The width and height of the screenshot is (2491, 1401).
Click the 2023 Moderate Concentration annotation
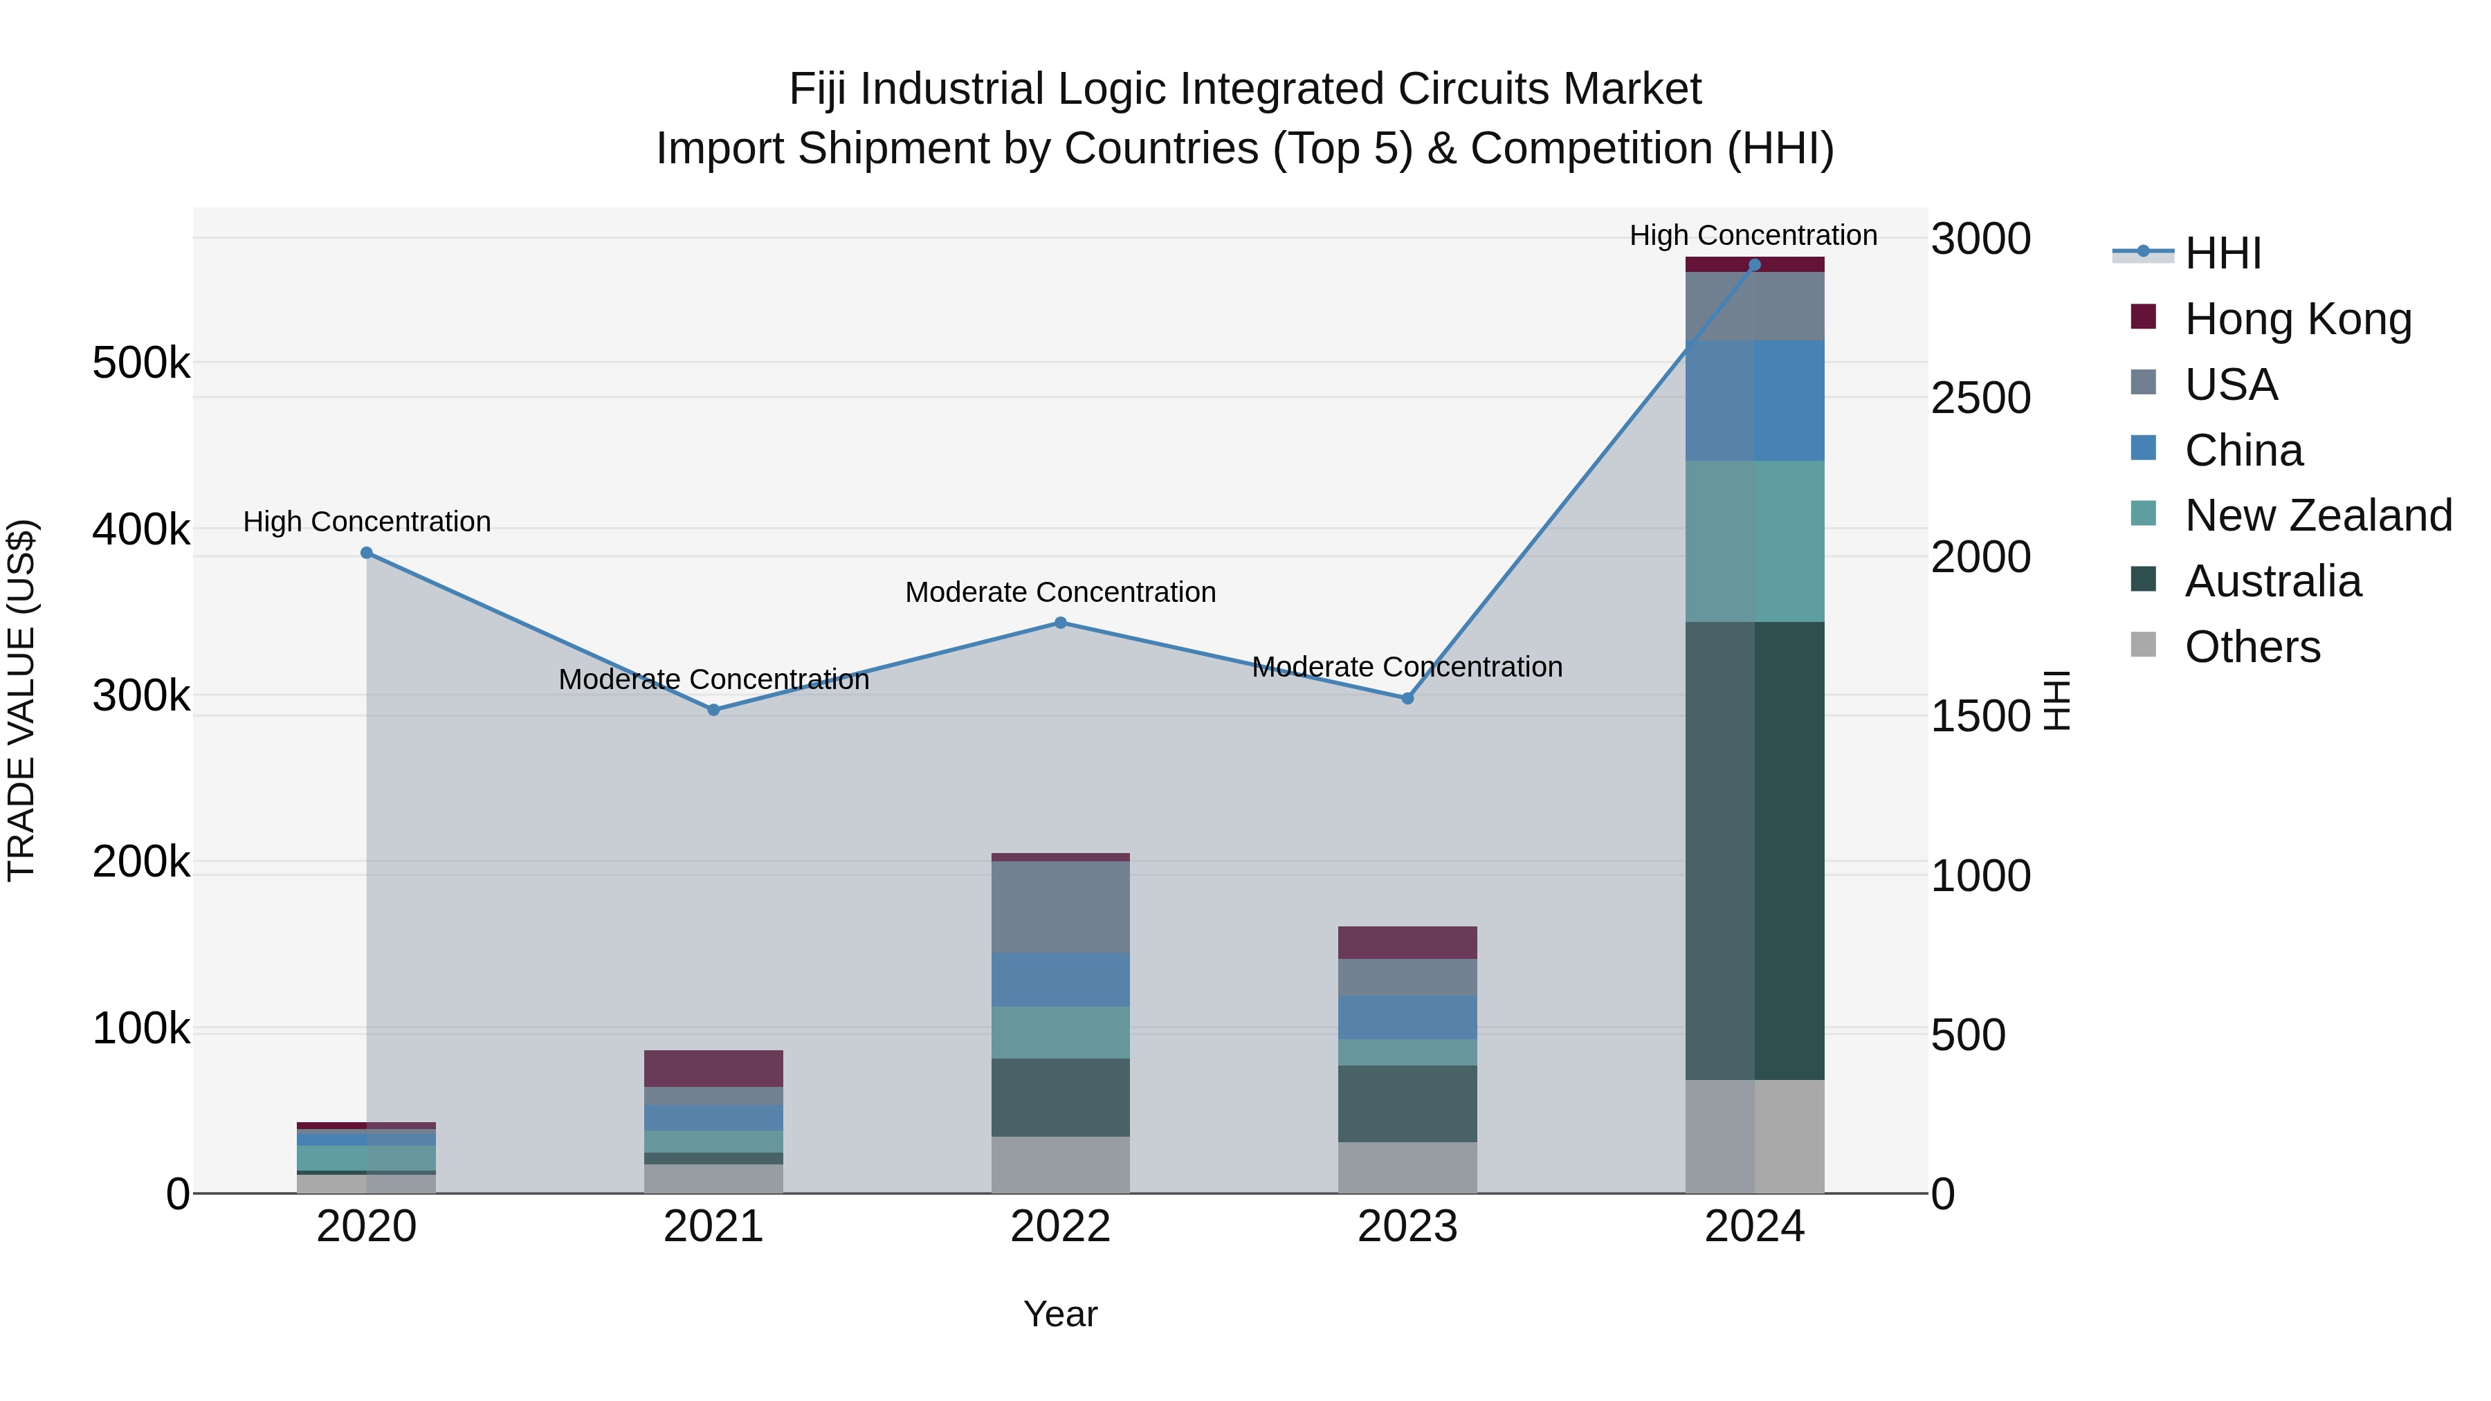coord(1408,667)
